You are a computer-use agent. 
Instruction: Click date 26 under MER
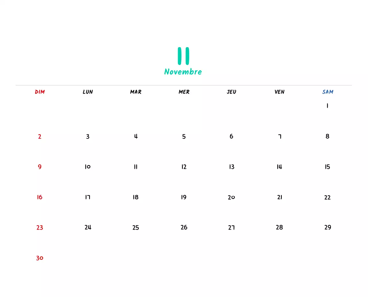pos(184,227)
